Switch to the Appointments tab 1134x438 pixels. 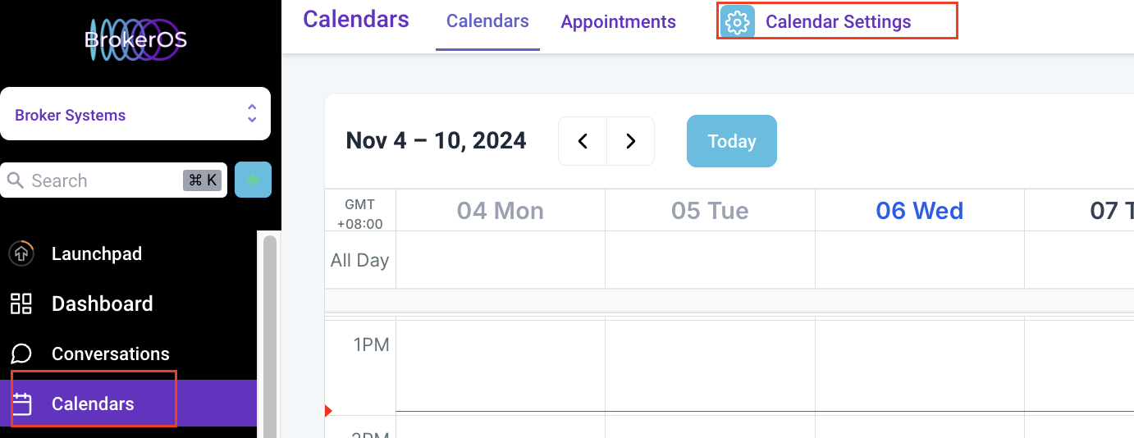tap(618, 22)
